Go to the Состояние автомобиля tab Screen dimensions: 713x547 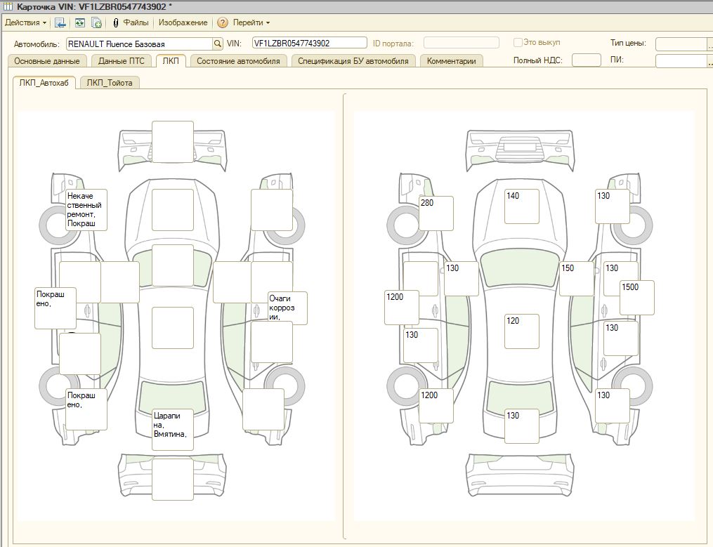point(238,61)
